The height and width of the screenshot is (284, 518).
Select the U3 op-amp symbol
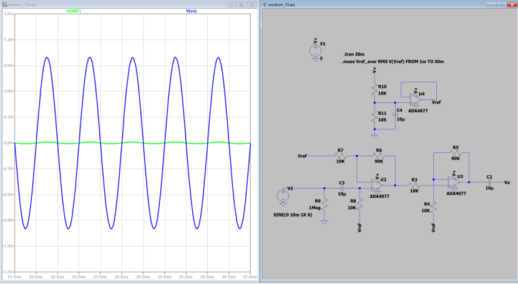pos(454,182)
